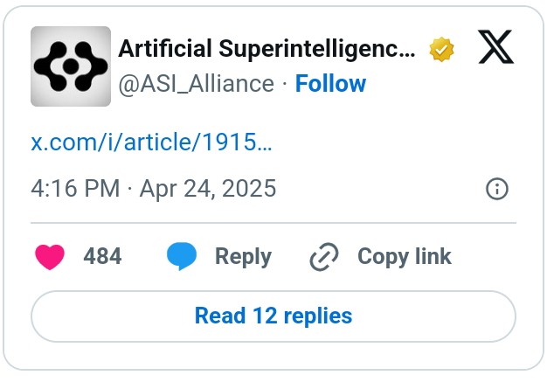
Task: Click the 484 likes count
Action: 102,257
